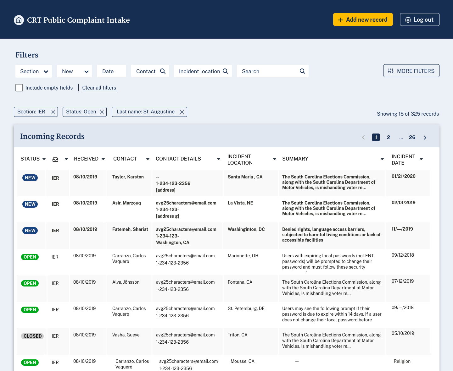Click Clear all filters link
The width and height of the screenshot is (453, 371).
click(99, 88)
